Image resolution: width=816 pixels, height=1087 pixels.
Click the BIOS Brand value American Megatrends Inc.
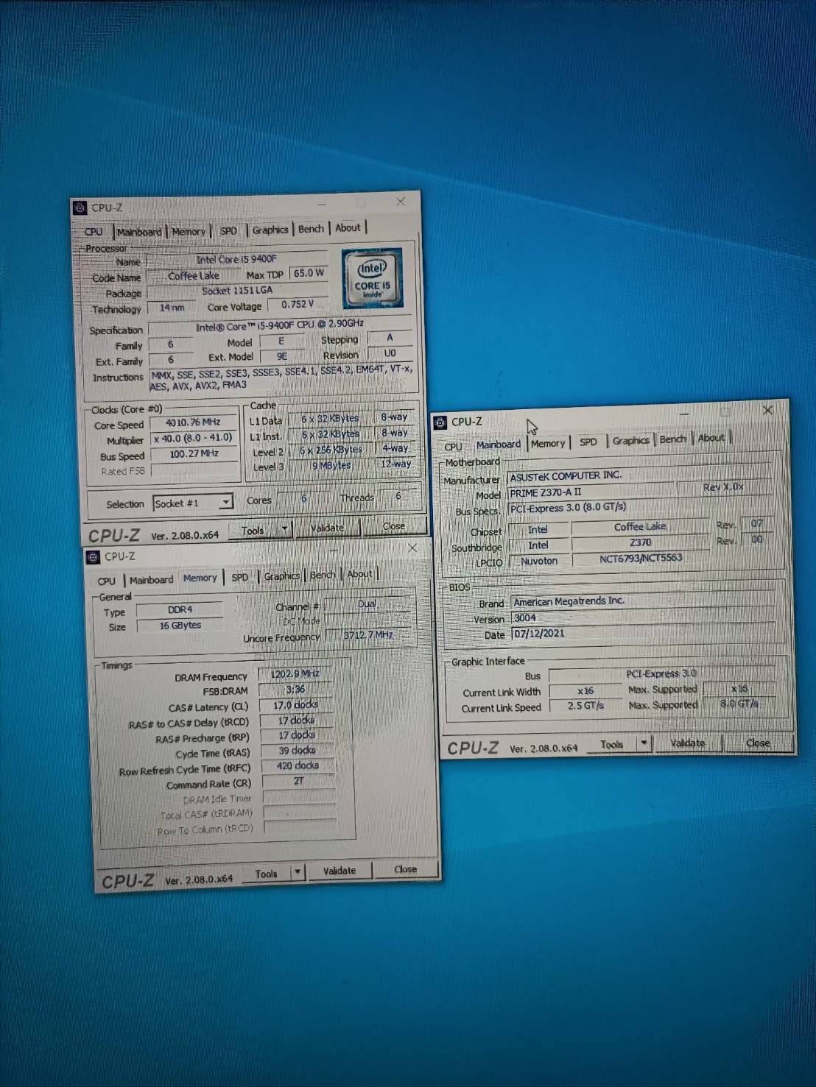[643, 601]
